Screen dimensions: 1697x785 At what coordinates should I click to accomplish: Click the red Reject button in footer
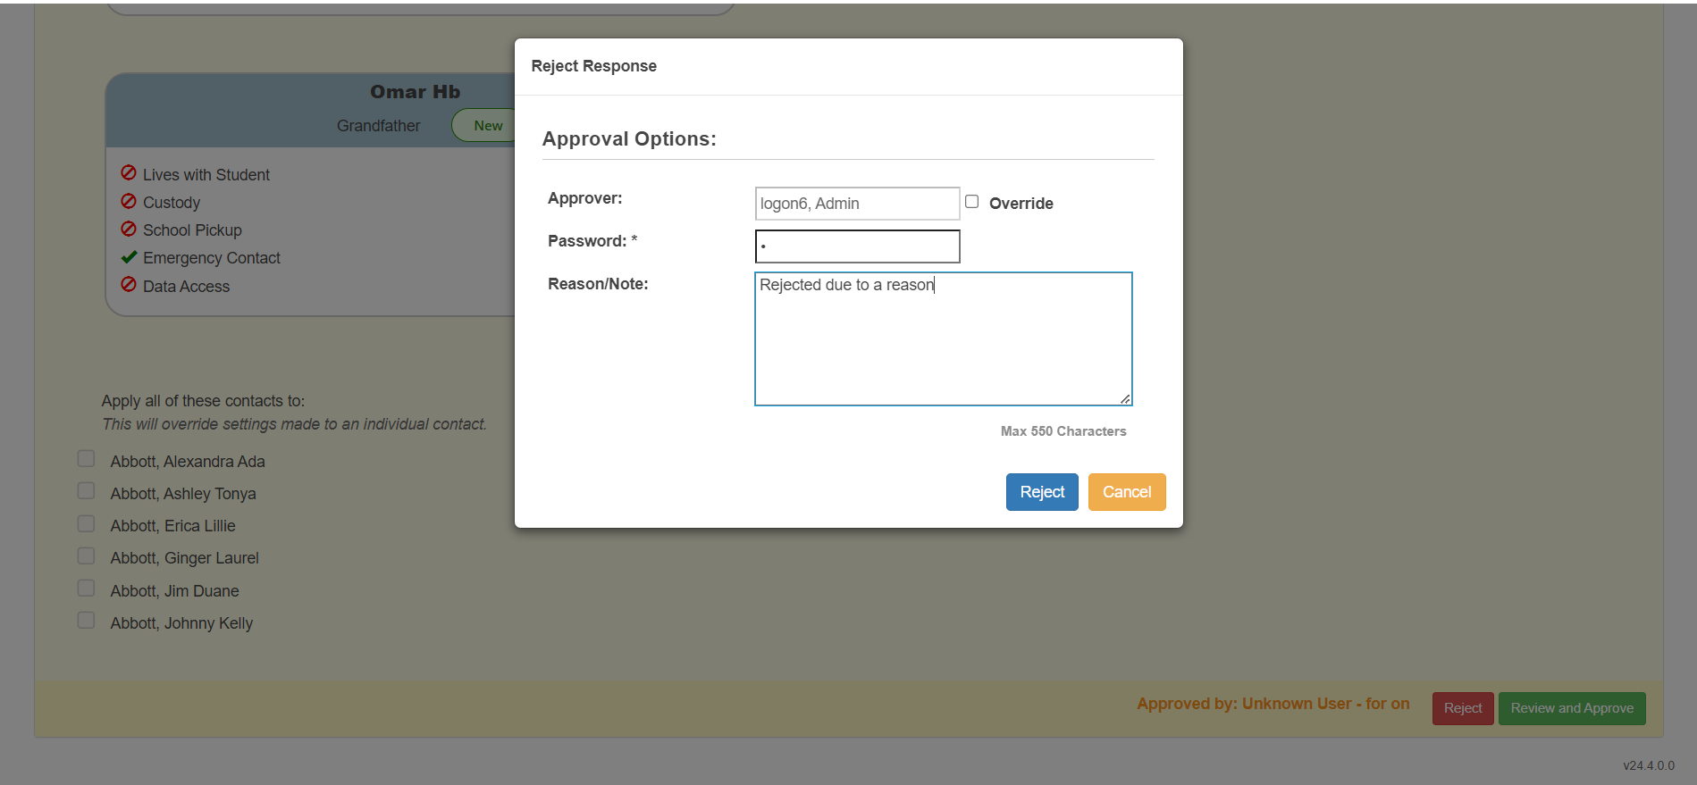1462,708
